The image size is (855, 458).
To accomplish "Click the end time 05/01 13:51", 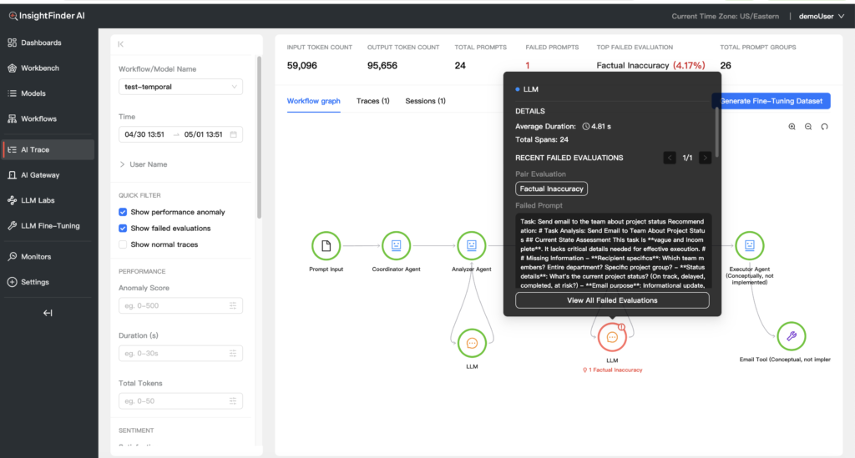I will [x=204, y=134].
